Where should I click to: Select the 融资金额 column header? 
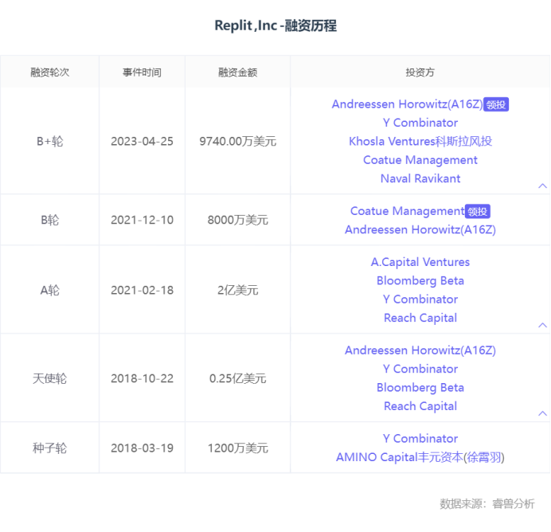click(237, 72)
